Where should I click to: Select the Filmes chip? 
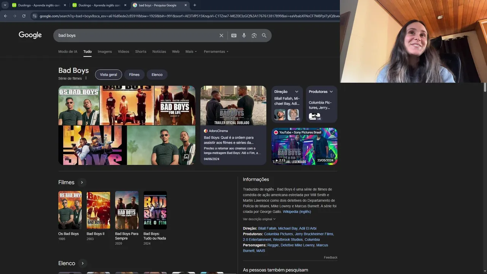click(x=134, y=75)
